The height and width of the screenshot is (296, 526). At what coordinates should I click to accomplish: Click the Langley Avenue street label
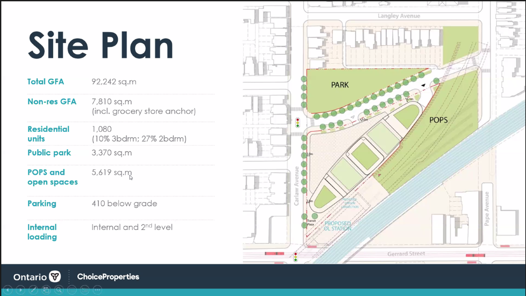pos(399,16)
